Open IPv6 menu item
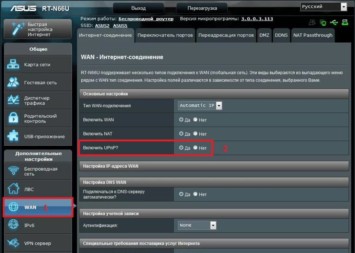355x253 pixels. point(38,225)
